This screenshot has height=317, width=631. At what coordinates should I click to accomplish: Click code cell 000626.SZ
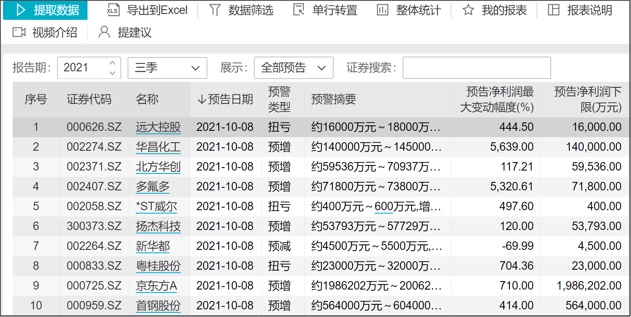(94, 127)
